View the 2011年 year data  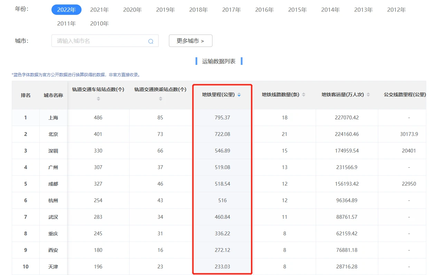(x=66, y=24)
